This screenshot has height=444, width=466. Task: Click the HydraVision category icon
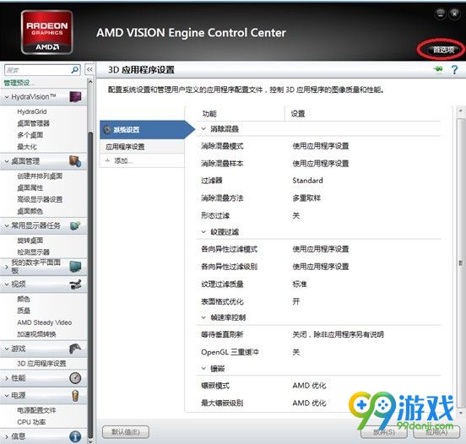(x=75, y=97)
